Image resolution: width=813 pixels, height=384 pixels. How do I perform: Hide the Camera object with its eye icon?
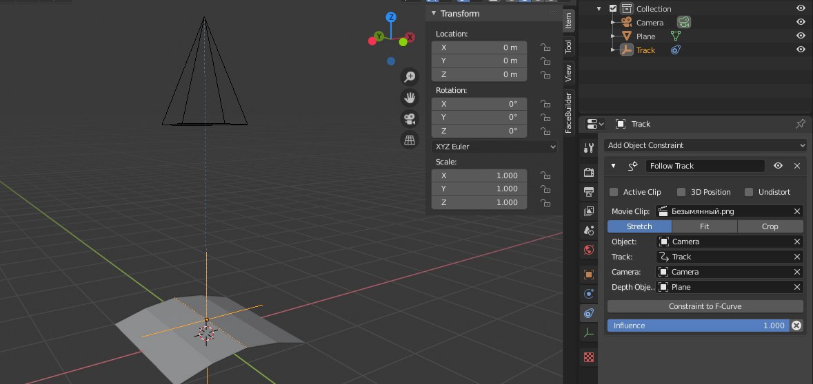(801, 22)
